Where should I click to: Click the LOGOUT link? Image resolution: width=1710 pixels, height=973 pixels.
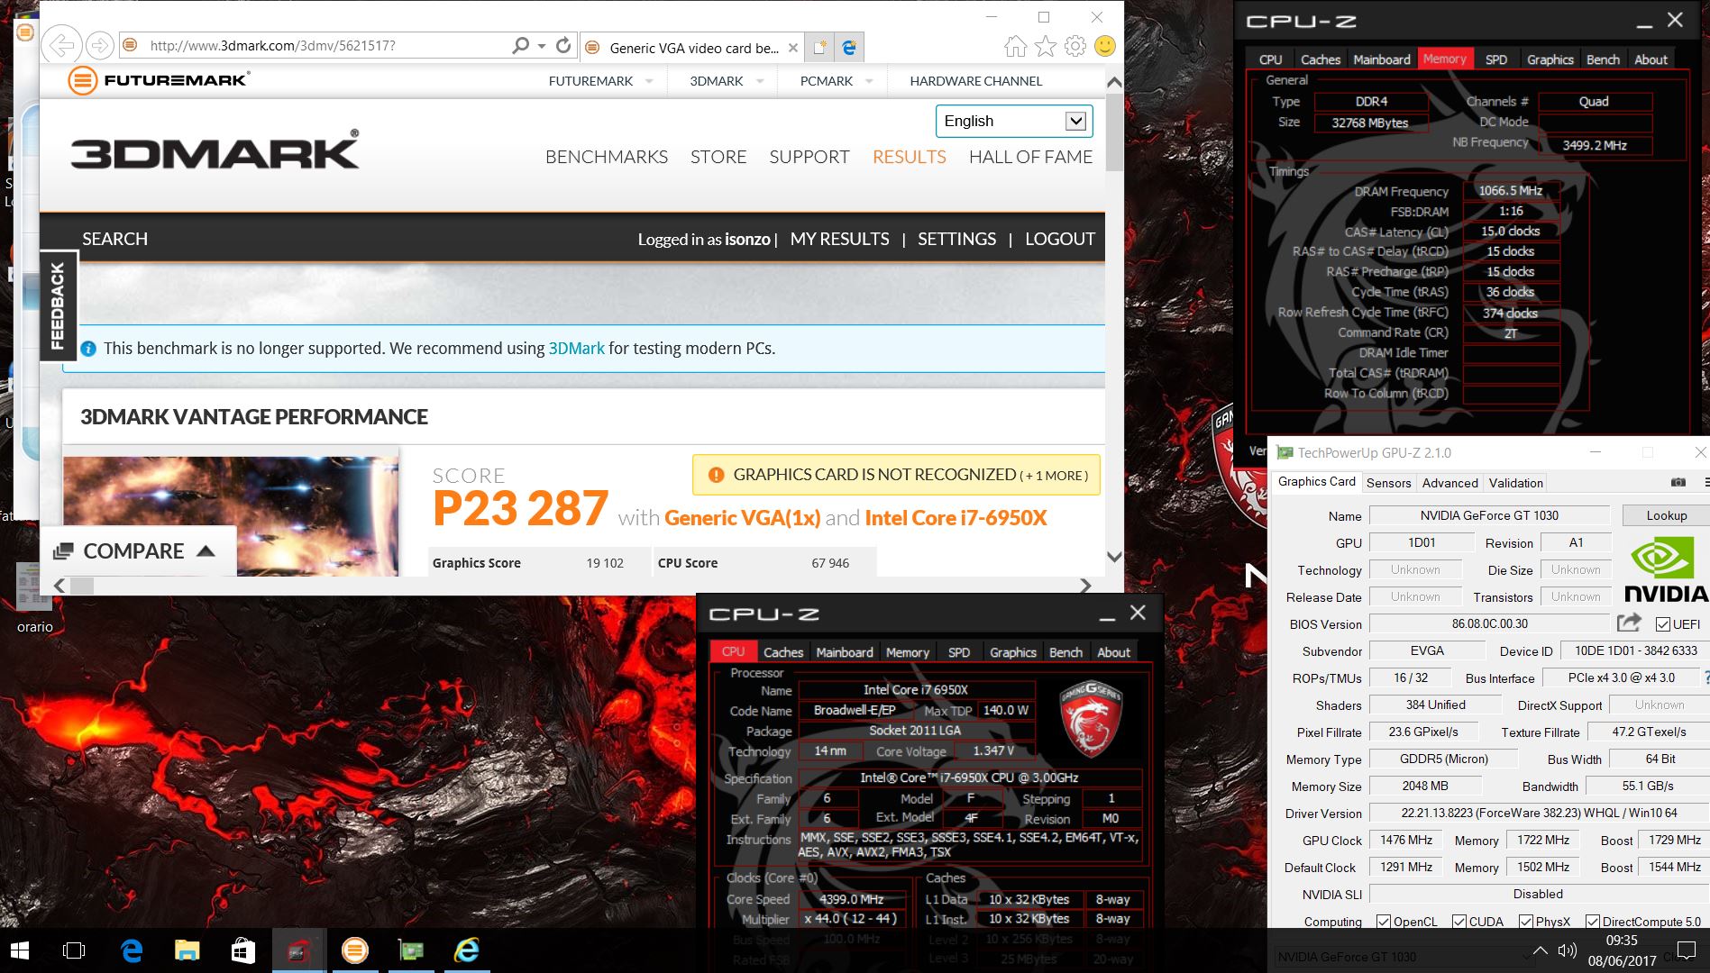pyautogui.click(x=1059, y=239)
